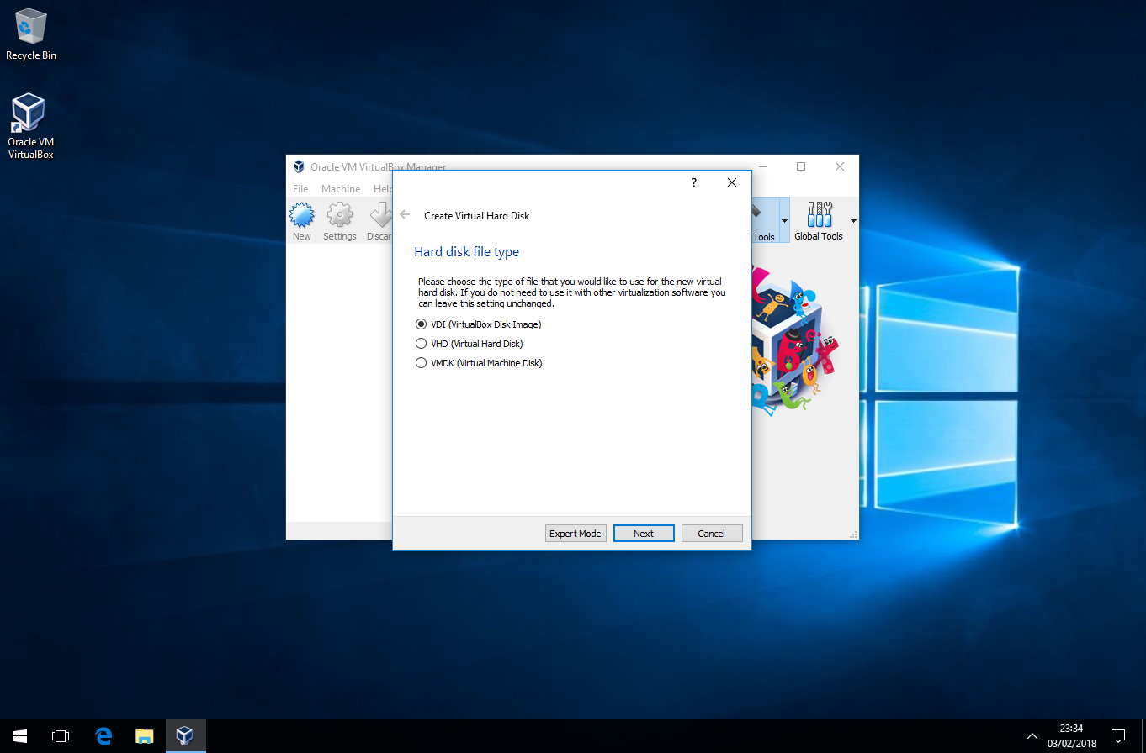Click VirtualBox logo in Manager title bar

coord(298,166)
